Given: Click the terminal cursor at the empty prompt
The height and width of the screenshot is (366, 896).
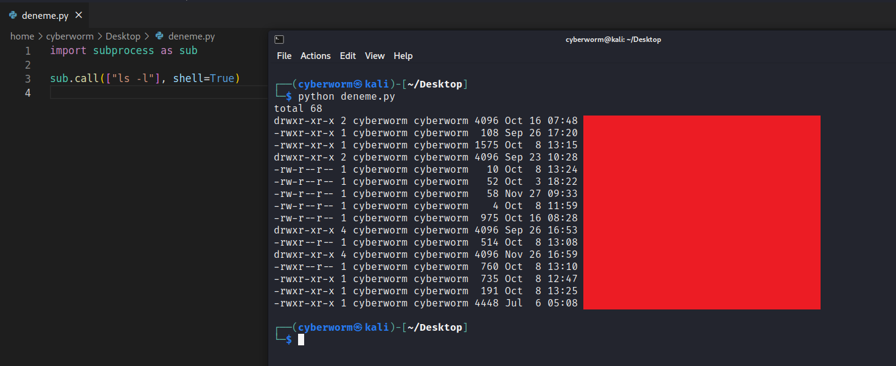Looking at the screenshot, I should click(x=301, y=340).
